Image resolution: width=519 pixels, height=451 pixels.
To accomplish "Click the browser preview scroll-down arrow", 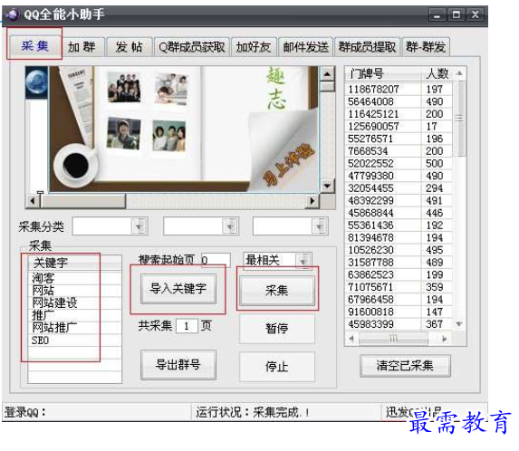I will 327,186.
